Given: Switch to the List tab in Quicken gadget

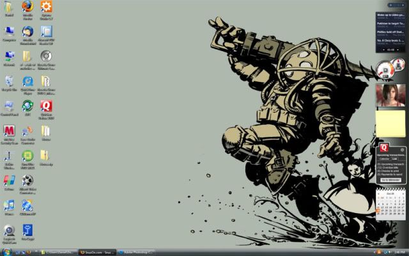Looking at the screenshot, I should [394, 159].
